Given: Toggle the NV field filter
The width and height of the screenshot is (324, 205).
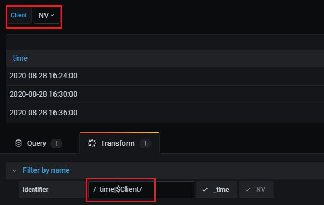Looking at the screenshot, I should 256,190.
